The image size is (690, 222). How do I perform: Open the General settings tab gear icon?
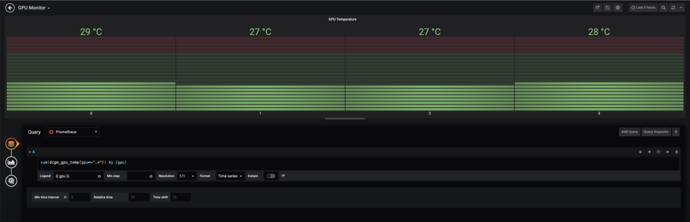click(11, 181)
